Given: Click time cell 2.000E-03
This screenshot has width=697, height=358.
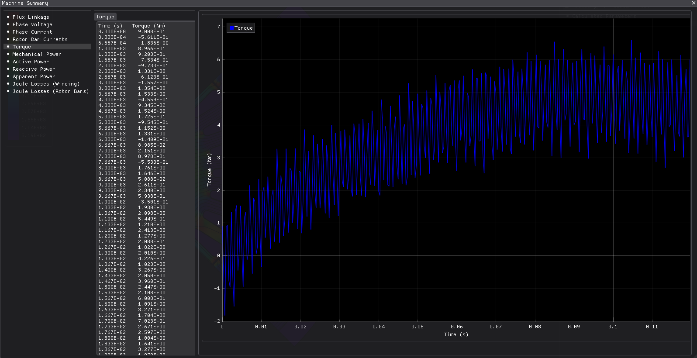Looking at the screenshot, I should tap(112, 65).
